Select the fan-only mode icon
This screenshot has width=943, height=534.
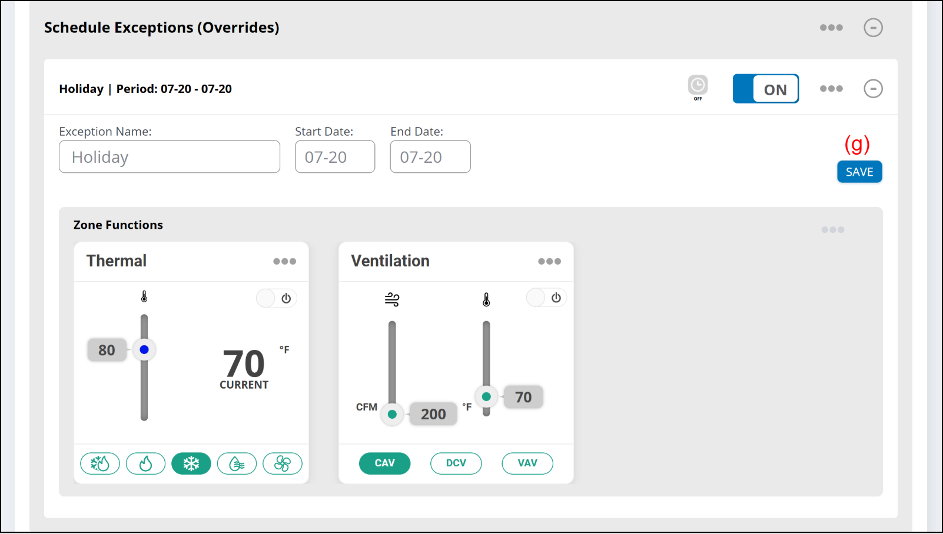pos(283,463)
